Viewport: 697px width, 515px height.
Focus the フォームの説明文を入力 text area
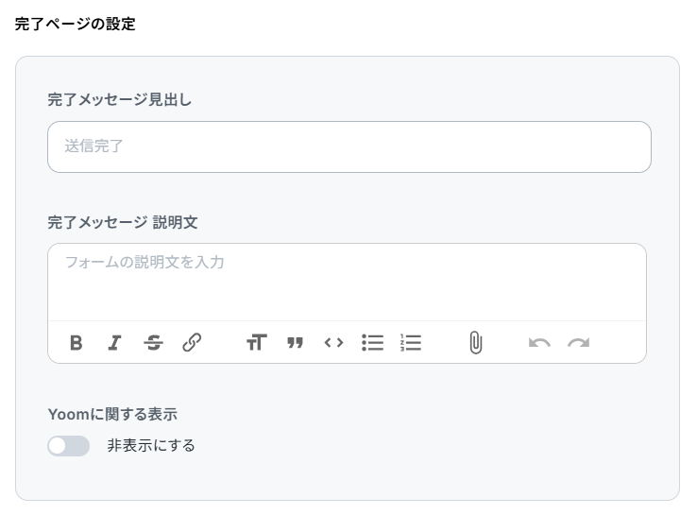point(348,282)
